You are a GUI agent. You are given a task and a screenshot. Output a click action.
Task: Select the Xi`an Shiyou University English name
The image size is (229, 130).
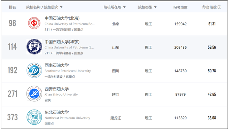point(61,95)
